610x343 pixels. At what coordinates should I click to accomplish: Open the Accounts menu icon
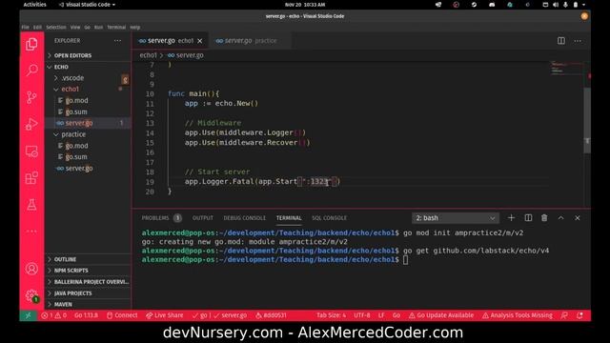[x=31, y=269]
